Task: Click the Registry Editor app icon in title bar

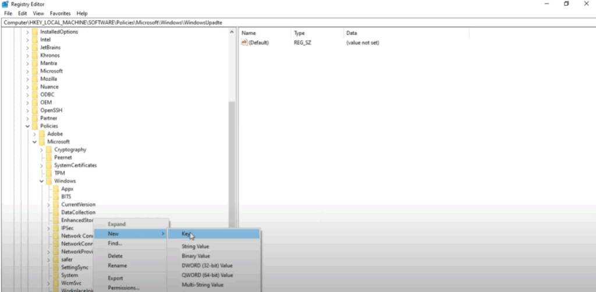Action: (5, 4)
